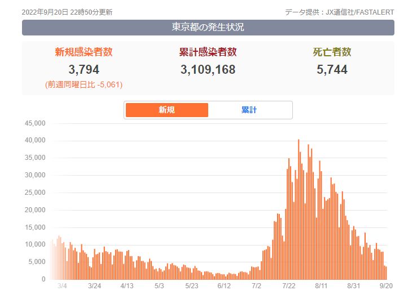Image resolution: width=417 pixels, height=295 pixels.
Task: Click the cumulative value 3,109,168
Action: coord(208,69)
